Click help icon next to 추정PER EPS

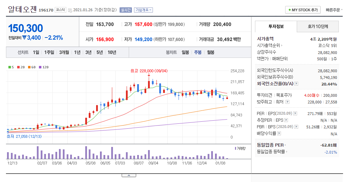tap(286, 120)
